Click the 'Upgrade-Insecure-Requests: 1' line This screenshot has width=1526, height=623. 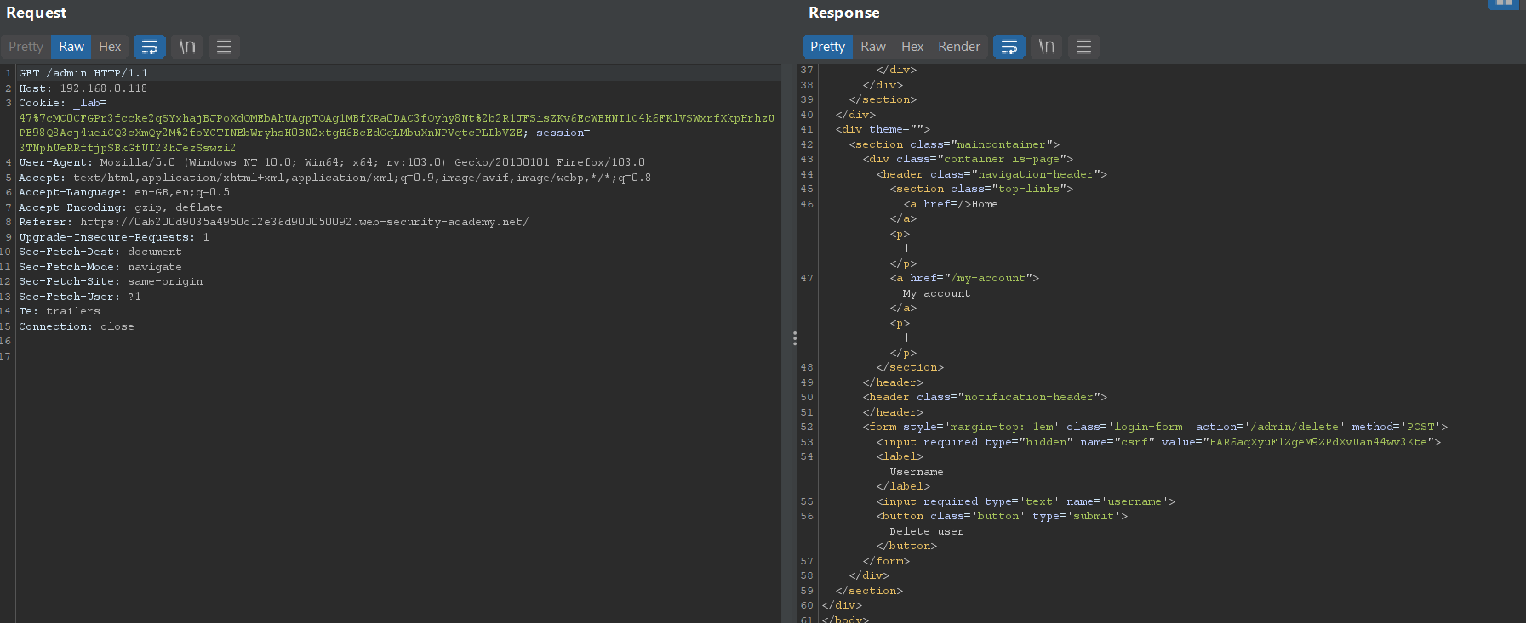(x=114, y=237)
